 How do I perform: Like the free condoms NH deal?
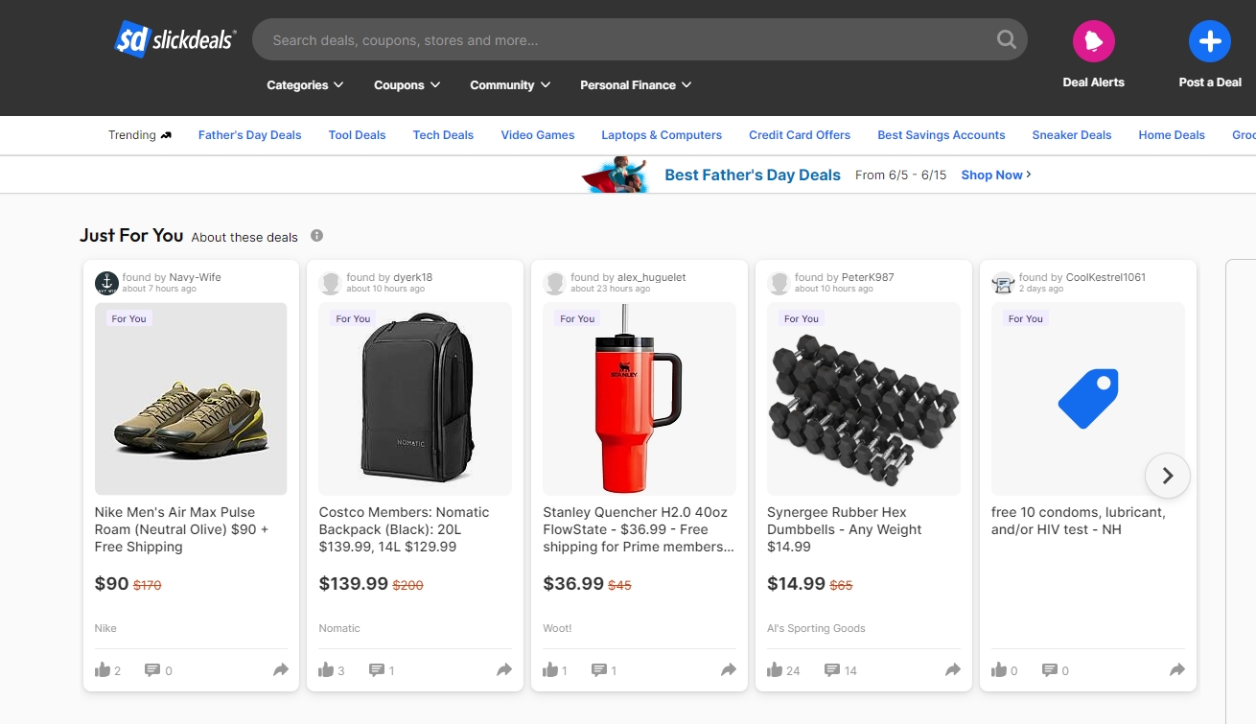coord(1000,670)
